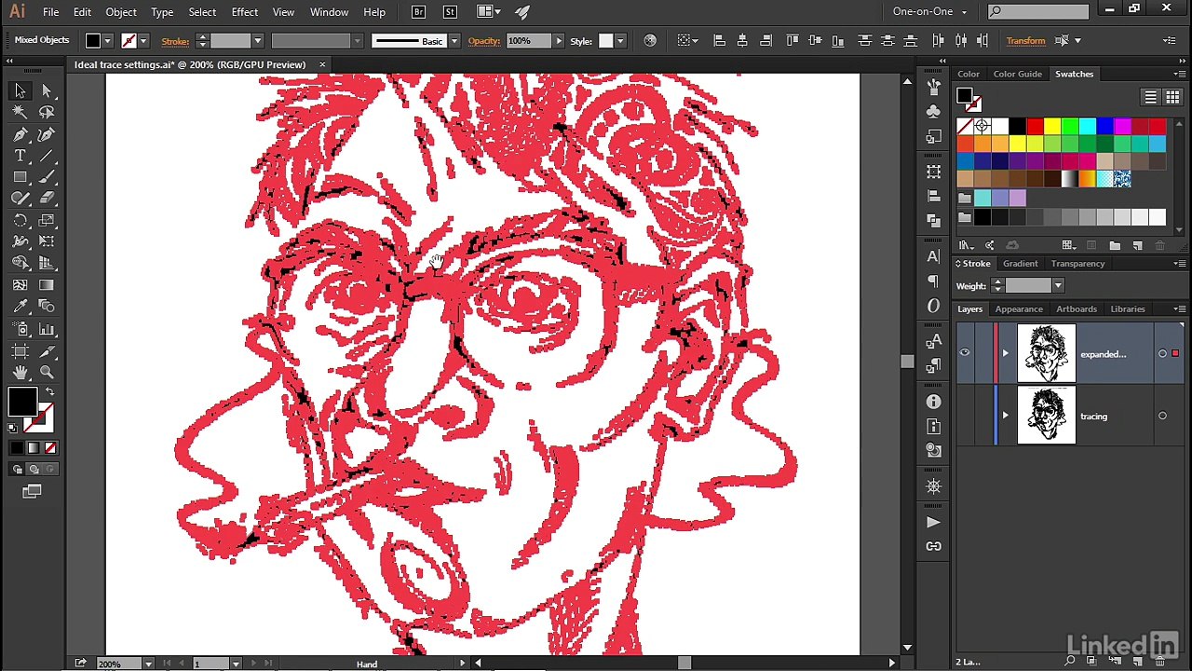This screenshot has height=671, width=1192.
Task: Open the fill color dropdown in control bar
Action: point(108,41)
